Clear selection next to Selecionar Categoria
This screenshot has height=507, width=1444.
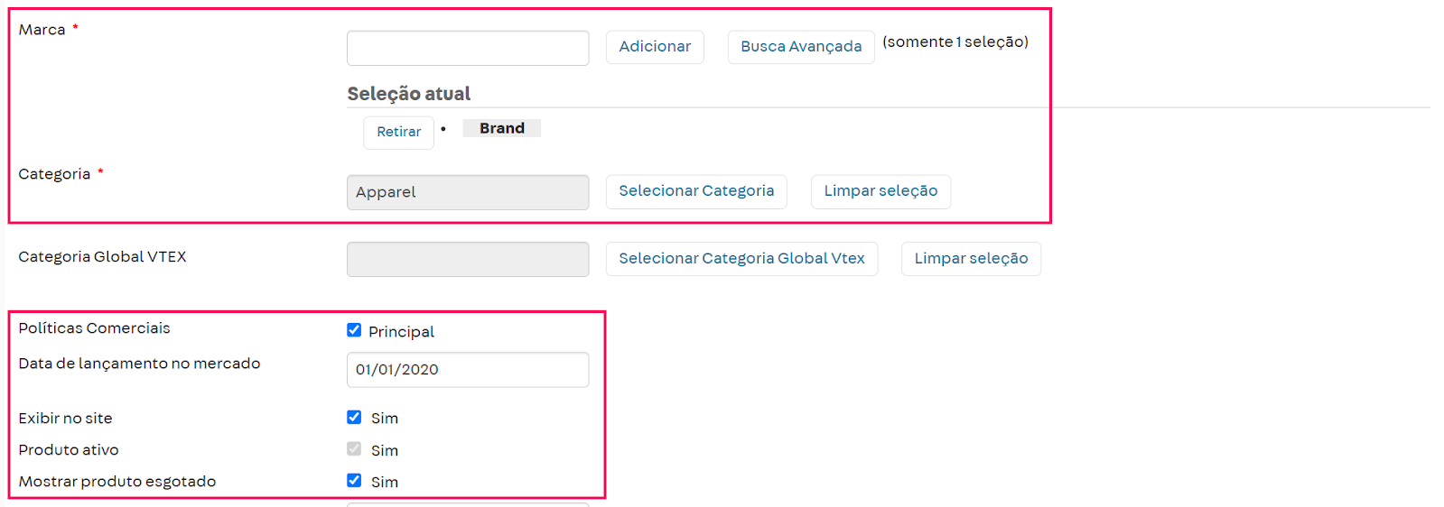click(880, 191)
